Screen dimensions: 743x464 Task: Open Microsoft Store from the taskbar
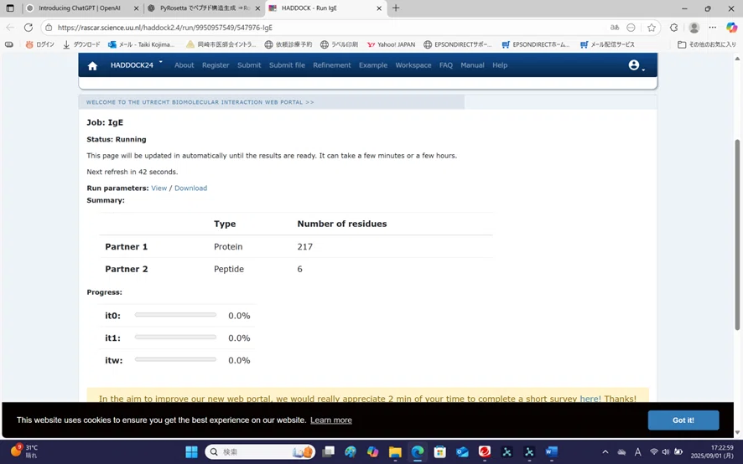point(439,451)
